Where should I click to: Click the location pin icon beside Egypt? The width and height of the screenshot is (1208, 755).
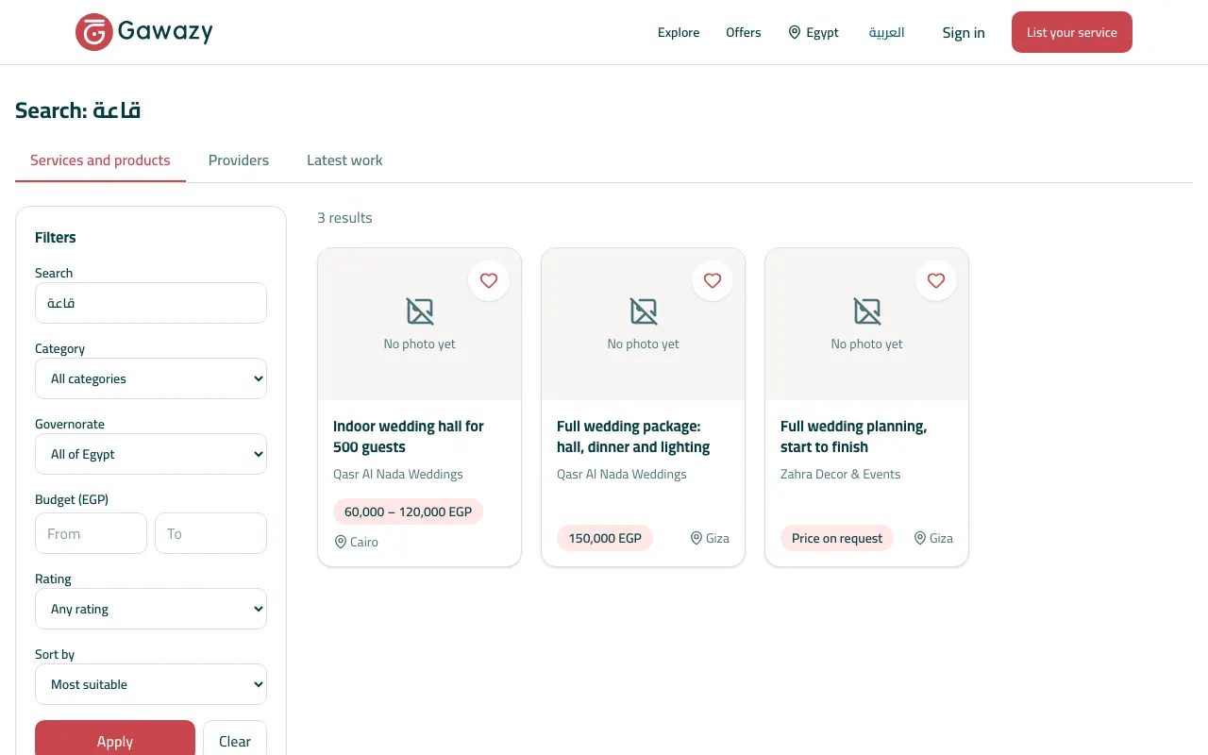795,32
